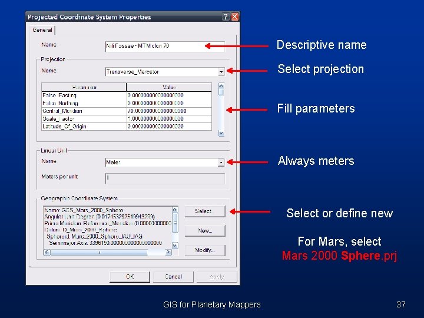Click the parameter table scrollbar thumb

(x=221, y=92)
